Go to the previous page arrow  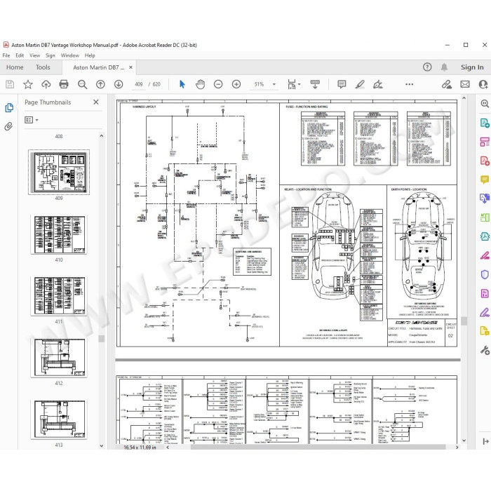pyautogui.click(x=100, y=84)
